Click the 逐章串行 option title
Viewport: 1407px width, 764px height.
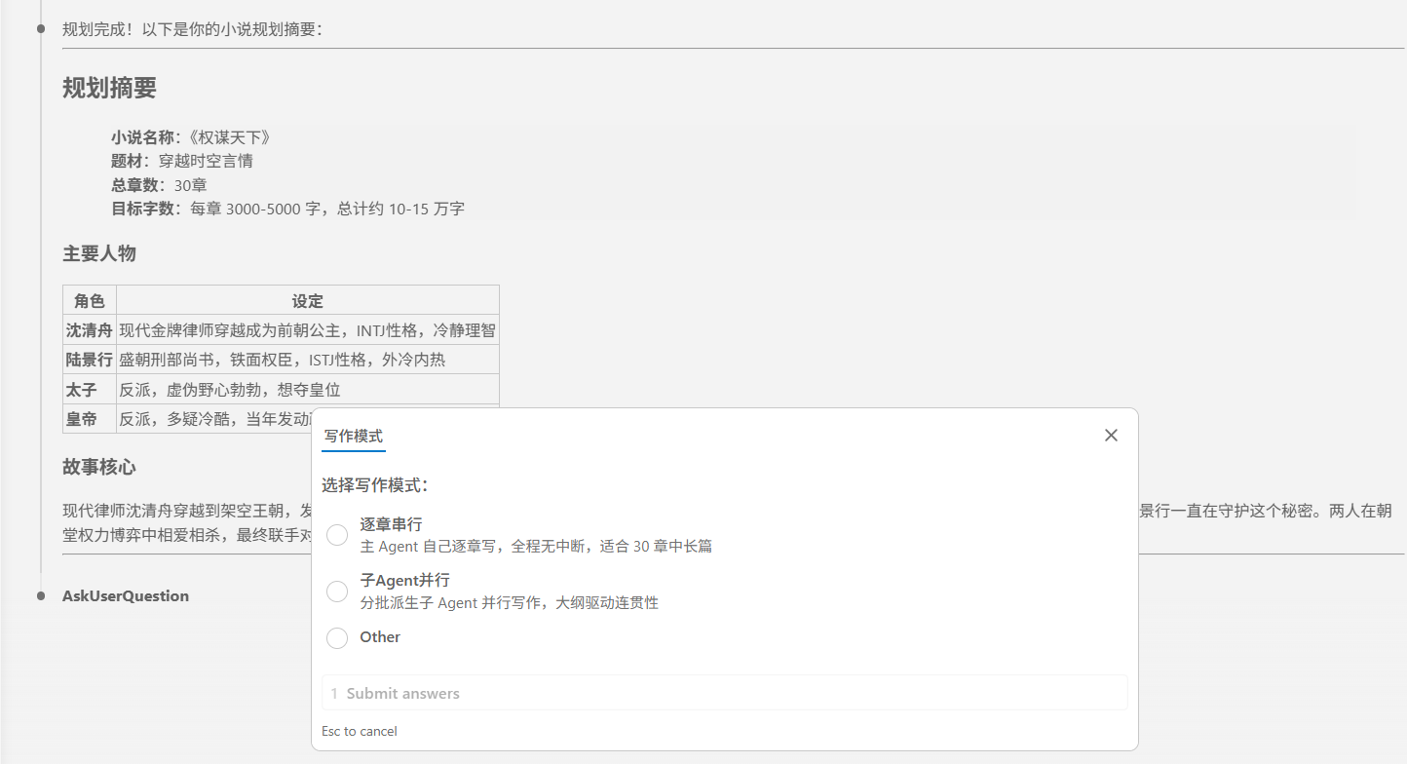[x=391, y=524]
